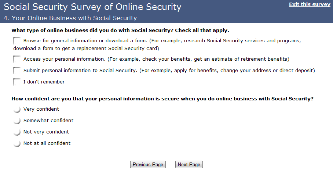Choose the 'Somewhat confident' radio button
Viewport: 333px width, 182px height.
[x=17, y=121]
